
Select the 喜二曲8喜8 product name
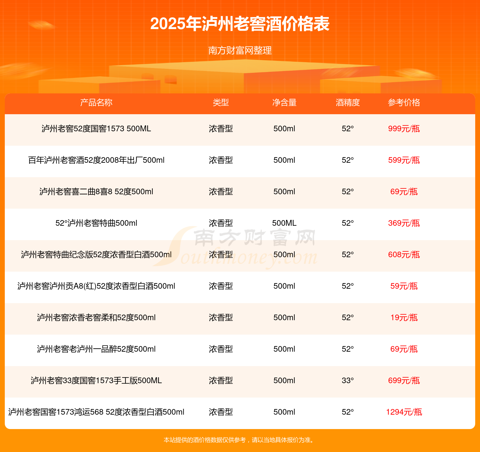tap(96, 192)
